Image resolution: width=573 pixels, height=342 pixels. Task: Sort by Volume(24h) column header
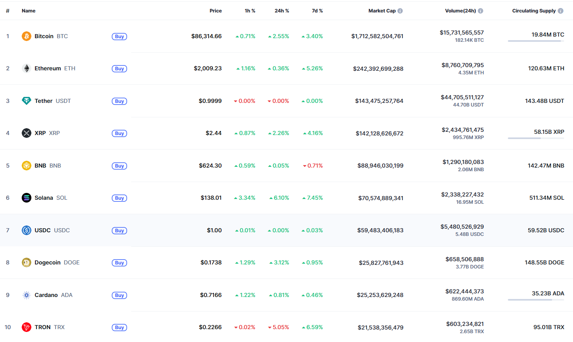coord(460,11)
